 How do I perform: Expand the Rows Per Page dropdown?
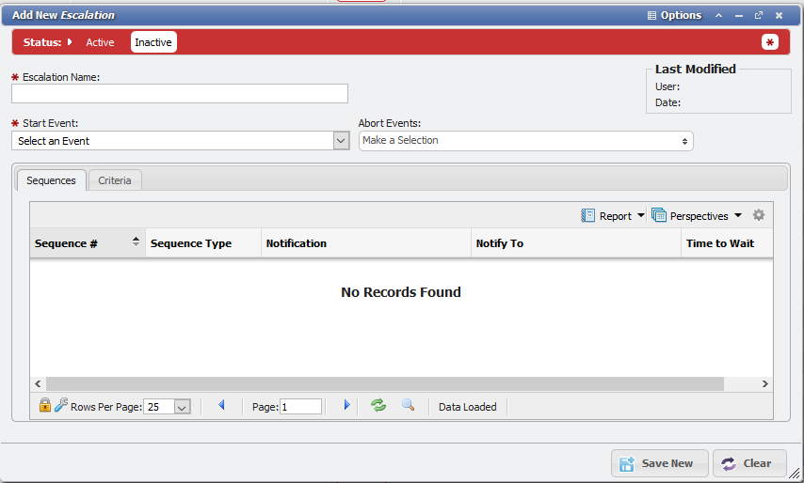[183, 407]
